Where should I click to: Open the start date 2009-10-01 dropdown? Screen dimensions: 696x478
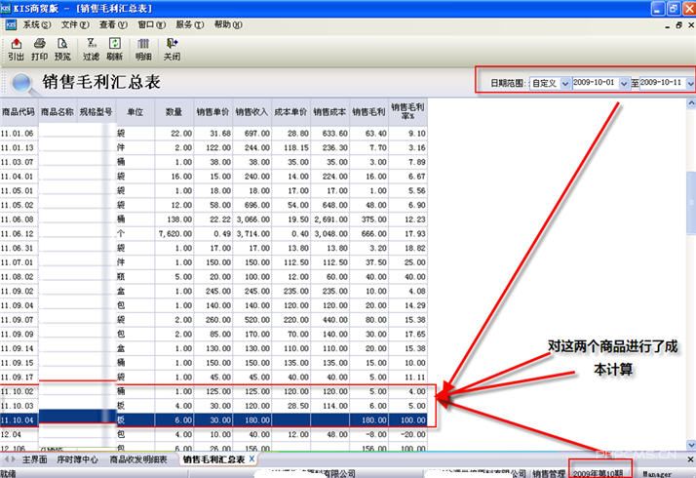point(625,84)
